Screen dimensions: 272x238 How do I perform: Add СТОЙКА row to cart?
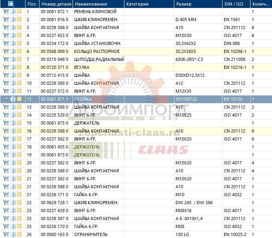6,99
